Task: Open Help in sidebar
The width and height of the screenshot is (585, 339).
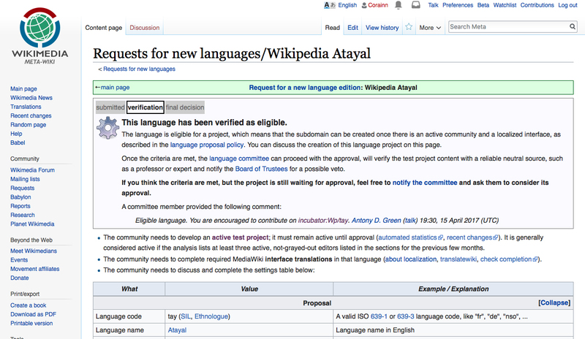Action: pyautogui.click(x=16, y=134)
